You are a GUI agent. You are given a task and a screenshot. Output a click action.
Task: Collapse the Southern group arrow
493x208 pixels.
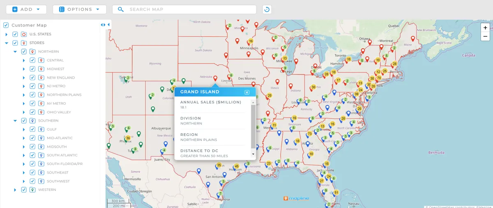pyautogui.click(x=15, y=121)
